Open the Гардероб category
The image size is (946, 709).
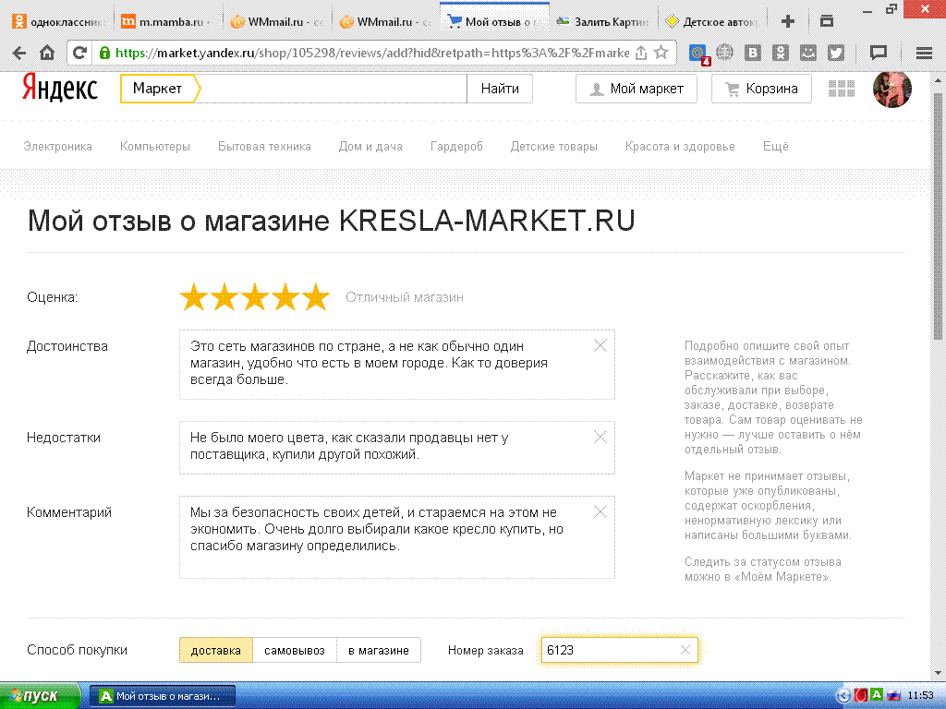point(456,147)
